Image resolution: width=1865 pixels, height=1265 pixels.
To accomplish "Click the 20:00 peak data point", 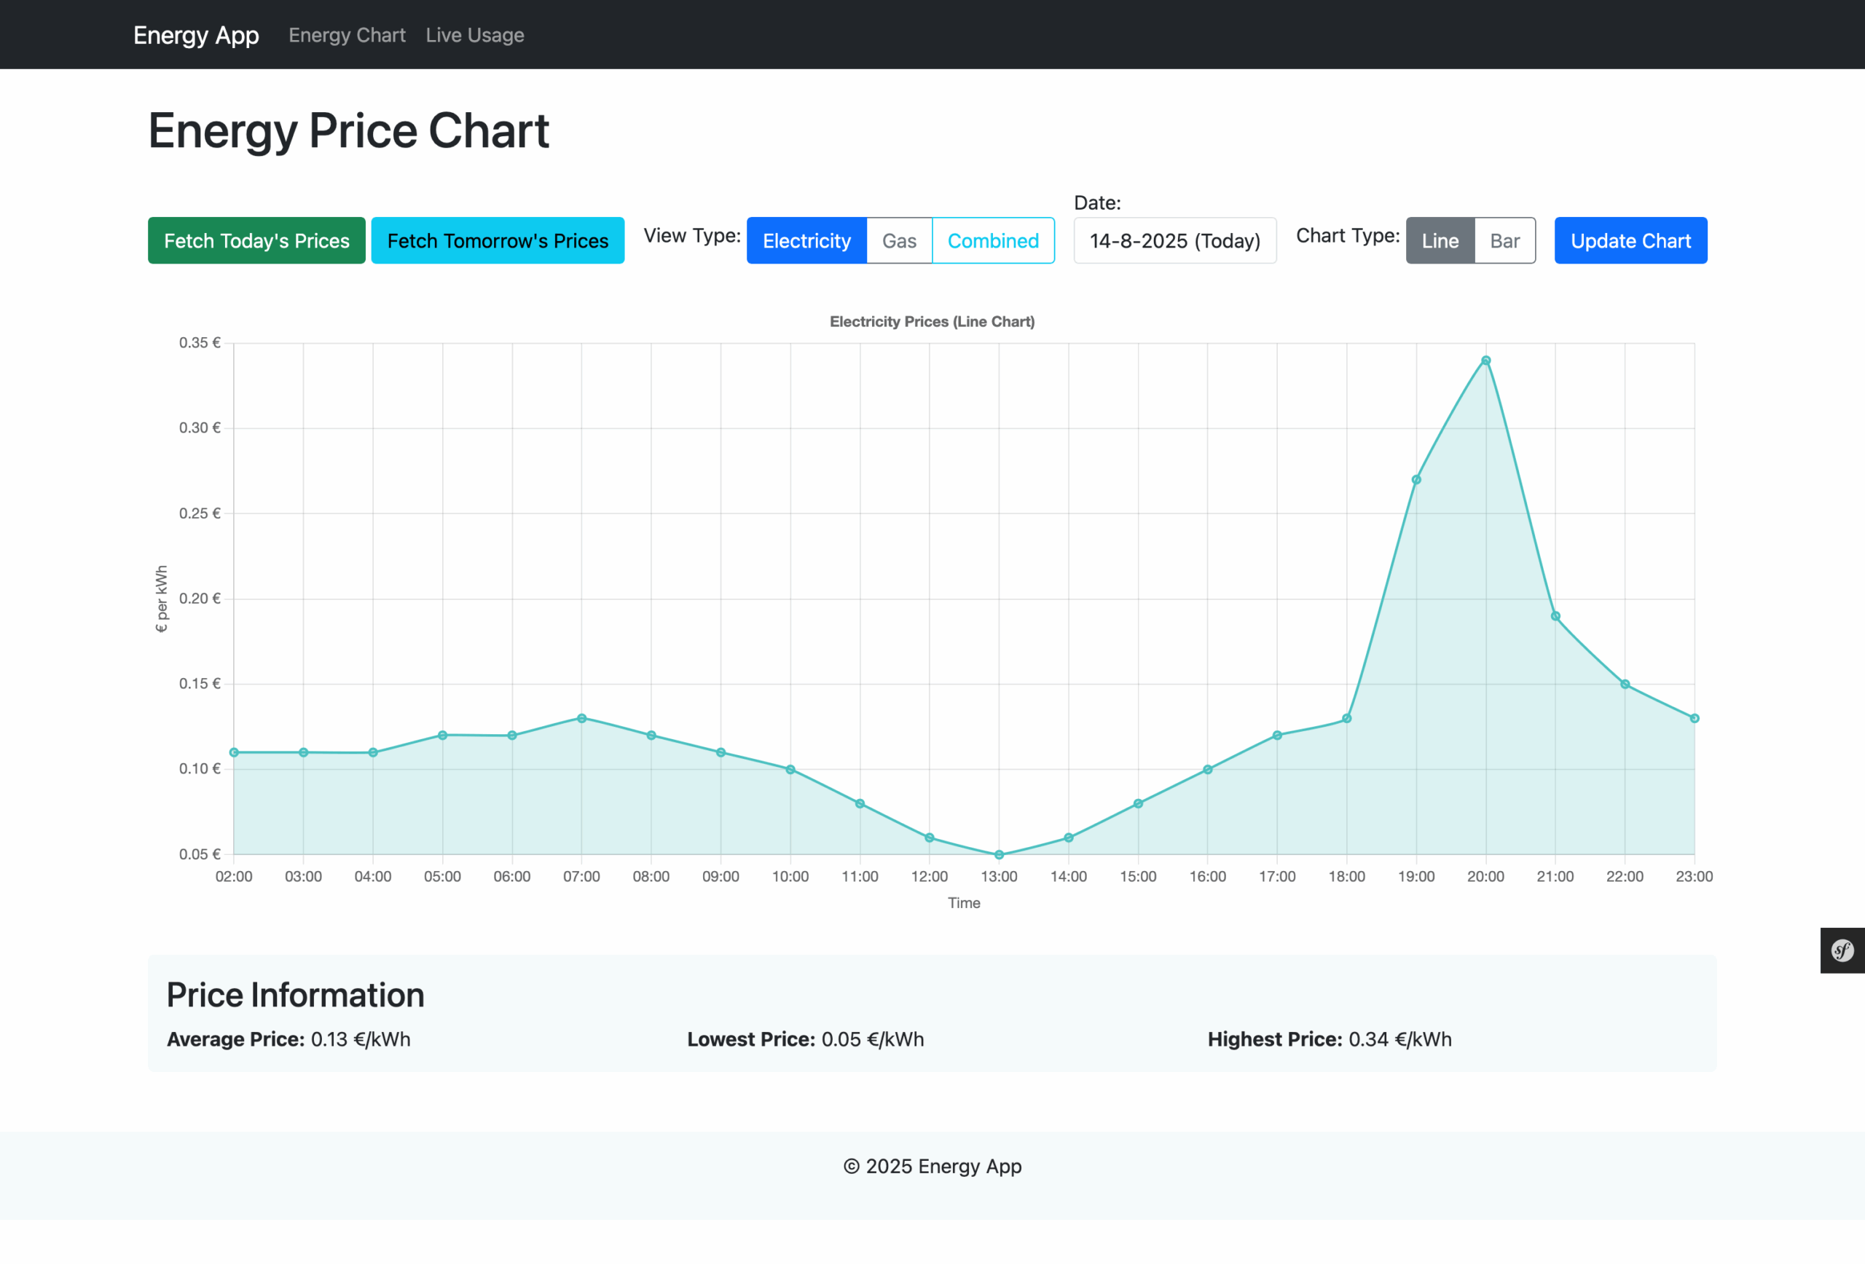I will pyautogui.click(x=1486, y=360).
